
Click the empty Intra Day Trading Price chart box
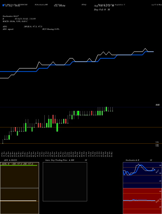coord(65,182)
